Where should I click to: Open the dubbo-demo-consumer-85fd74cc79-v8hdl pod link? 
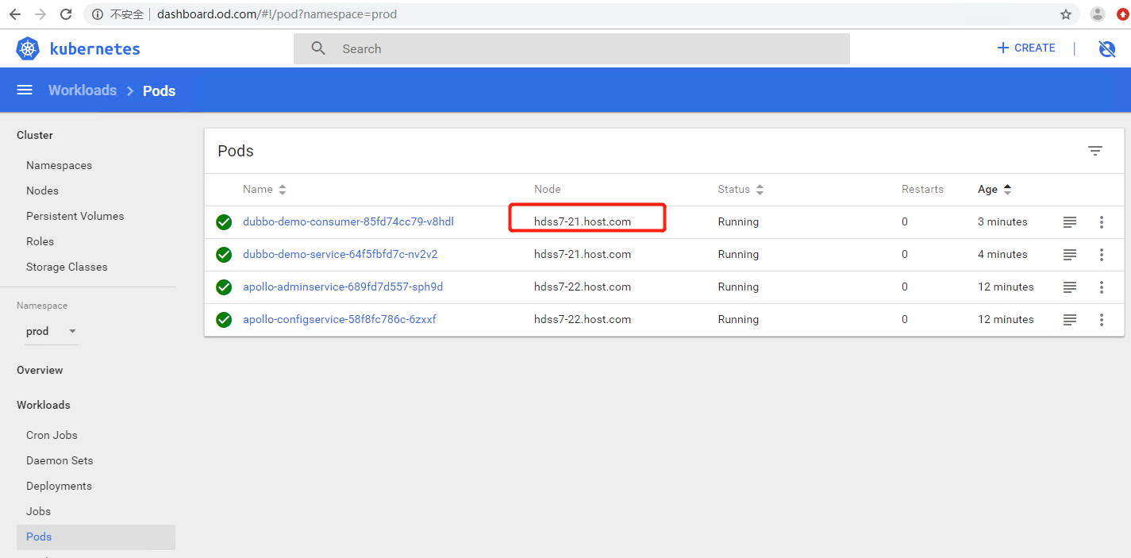(x=348, y=222)
